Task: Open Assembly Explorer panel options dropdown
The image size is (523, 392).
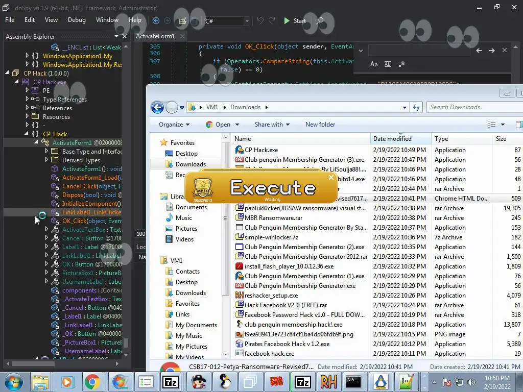Action: tap(116, 36)
